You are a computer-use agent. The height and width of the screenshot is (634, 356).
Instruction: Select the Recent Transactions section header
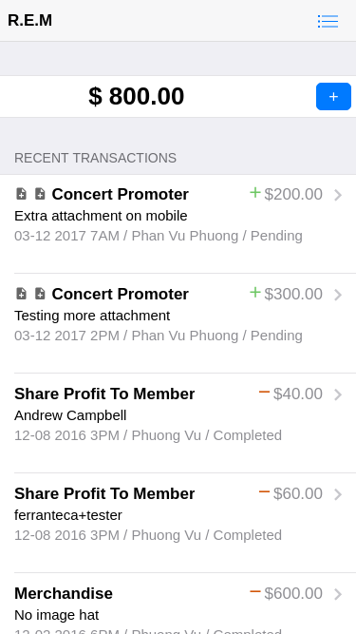[95, 158]
